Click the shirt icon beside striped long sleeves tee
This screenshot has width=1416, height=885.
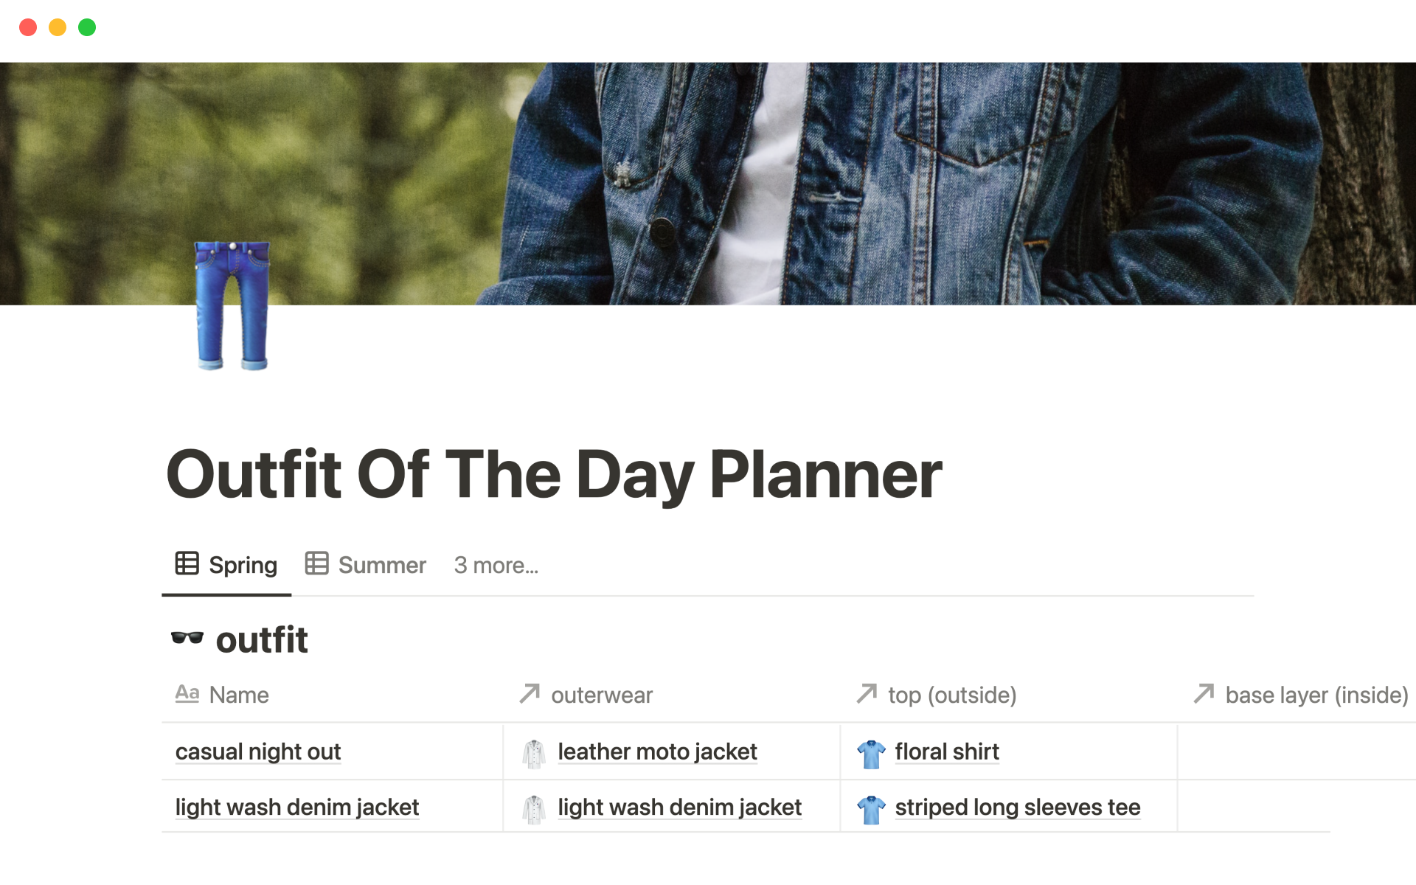(x=871, y=808)
